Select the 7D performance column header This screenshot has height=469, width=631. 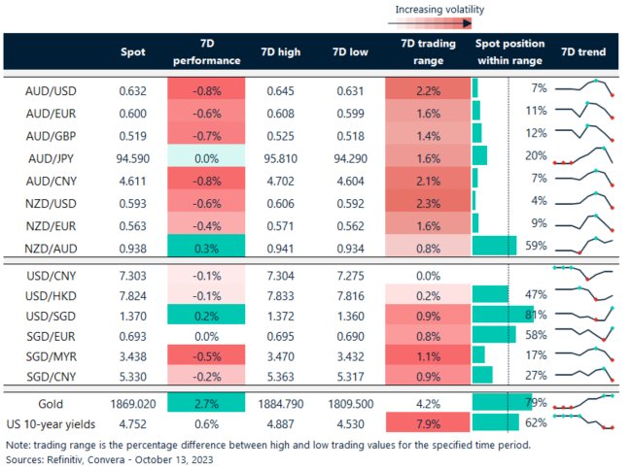[208, 52]
